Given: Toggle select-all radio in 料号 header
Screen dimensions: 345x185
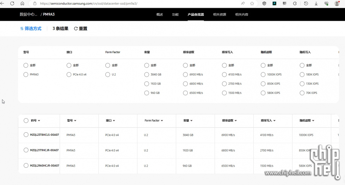Looking at the screenshot, I should point(26,120).
